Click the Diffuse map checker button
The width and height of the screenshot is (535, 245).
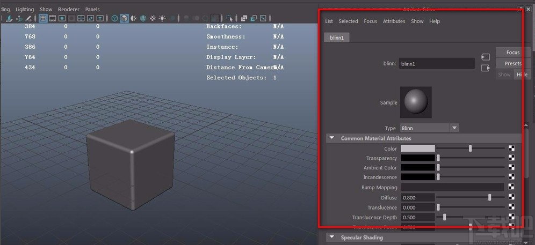pos(511,197)
